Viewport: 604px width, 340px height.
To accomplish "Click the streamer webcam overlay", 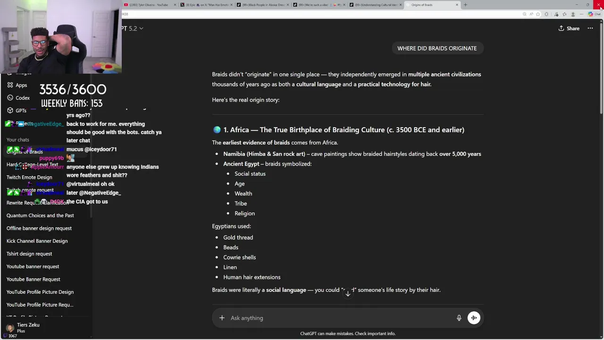I will 60,37.
